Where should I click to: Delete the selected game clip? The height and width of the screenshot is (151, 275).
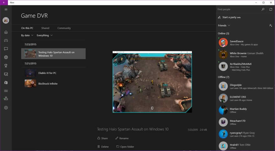pyautogui.click(x=103, y=147)
